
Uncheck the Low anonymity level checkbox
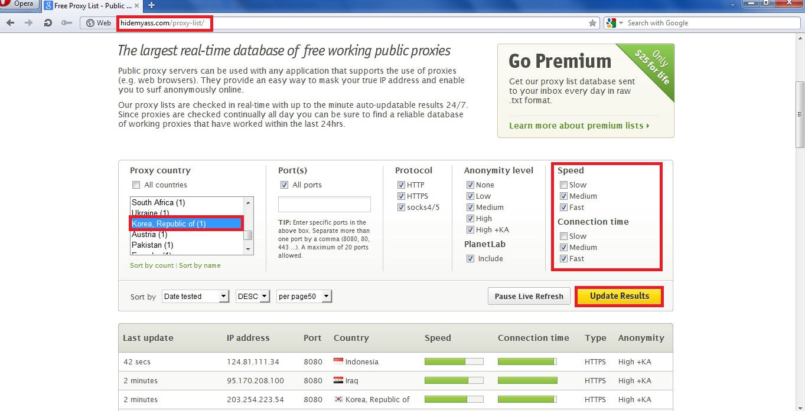(471, 196)
